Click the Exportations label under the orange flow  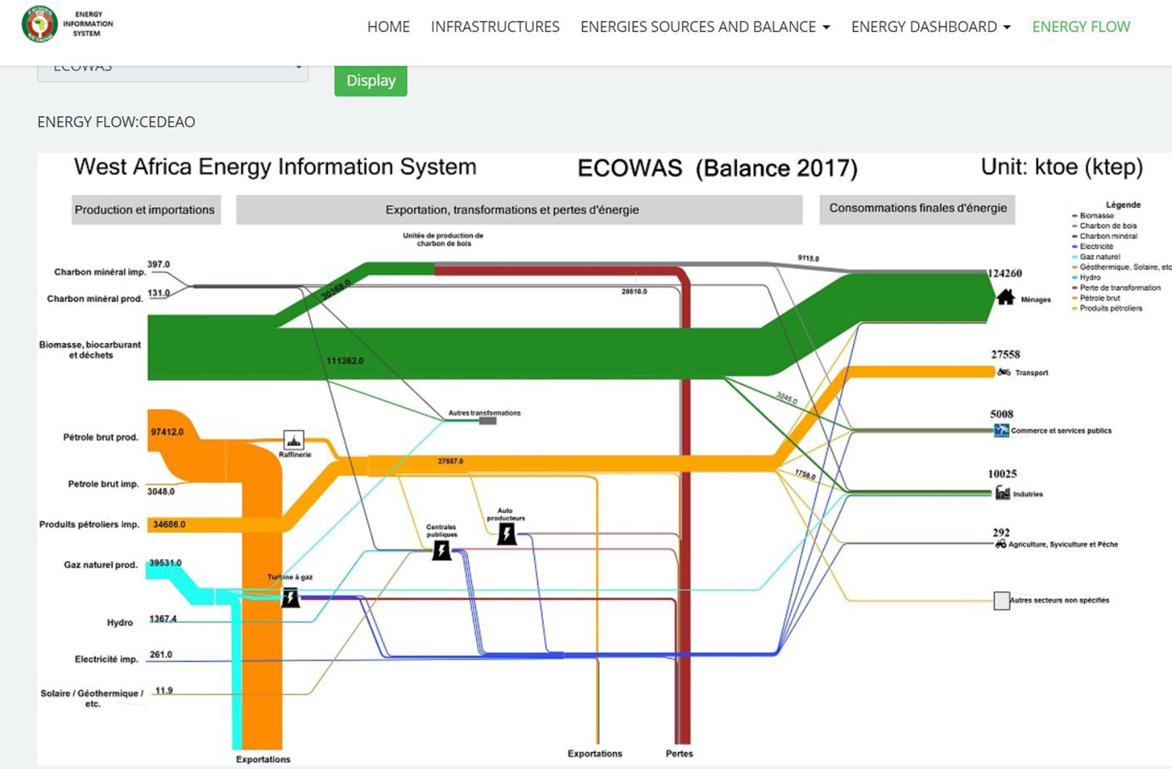tap(263, 759)
